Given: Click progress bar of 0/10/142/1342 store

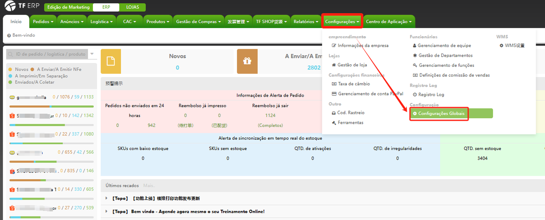Looking at the screenshot, I should [x=52, y=125].
